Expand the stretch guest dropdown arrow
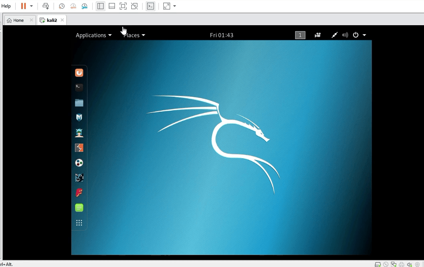Image resolution: width=424 pixels, height=267 pixels. tap(174, 6)
